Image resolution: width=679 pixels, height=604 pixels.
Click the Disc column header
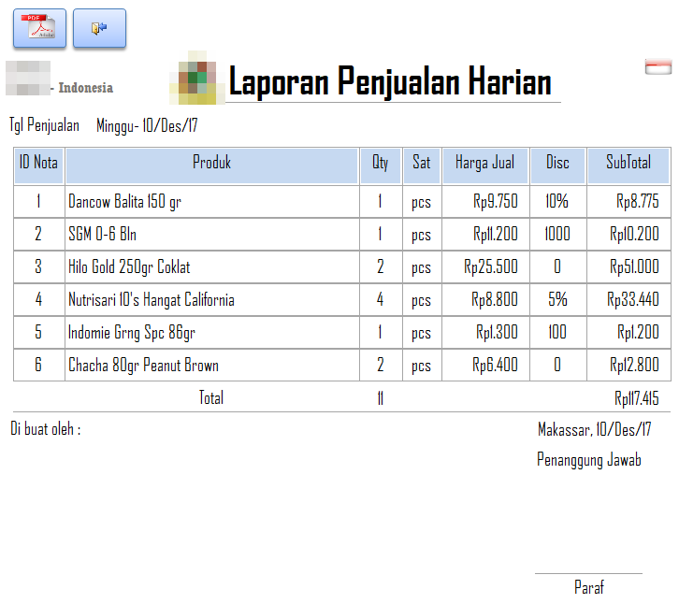pyautogui.click(x=557, y=163)
